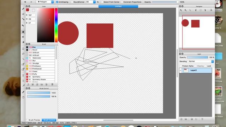Click the foreground red color swatch
The width and height of the screenshot is (226, 127).
pyautogui.click(x=28, y=10)
